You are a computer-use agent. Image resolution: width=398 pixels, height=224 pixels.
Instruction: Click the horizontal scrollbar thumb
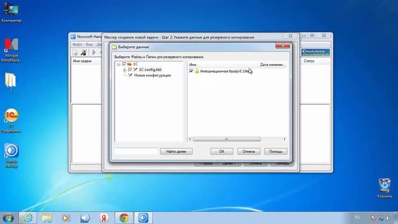point(226,139)
